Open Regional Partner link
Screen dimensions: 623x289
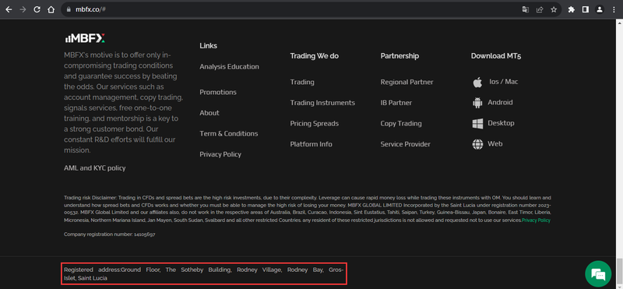click(x=407, y=82)
